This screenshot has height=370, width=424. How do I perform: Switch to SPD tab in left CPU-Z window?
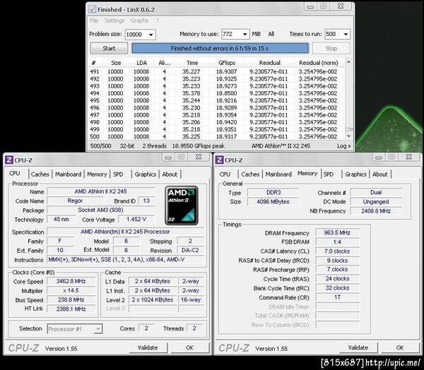[x=118, y=174]
